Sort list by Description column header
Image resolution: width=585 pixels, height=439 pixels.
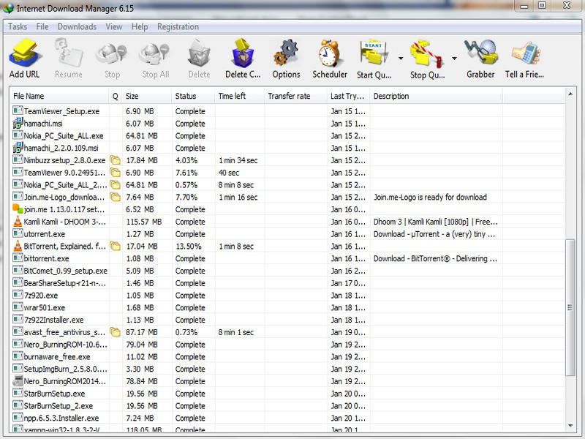[x=436, y=97]
